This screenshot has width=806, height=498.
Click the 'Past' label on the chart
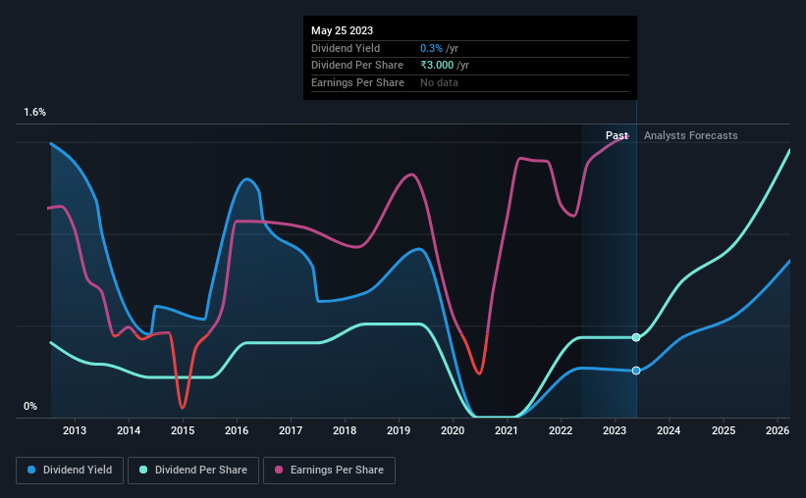tap(617, 135)
